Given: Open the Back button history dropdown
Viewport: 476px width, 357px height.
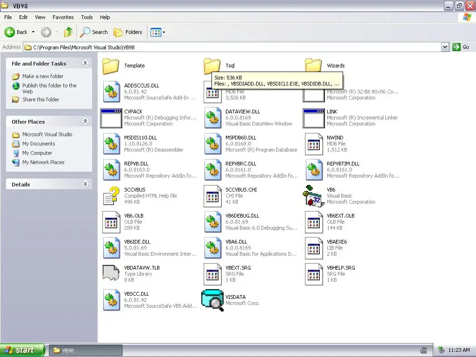Looking at the screenshot, I should pos(33,32).
